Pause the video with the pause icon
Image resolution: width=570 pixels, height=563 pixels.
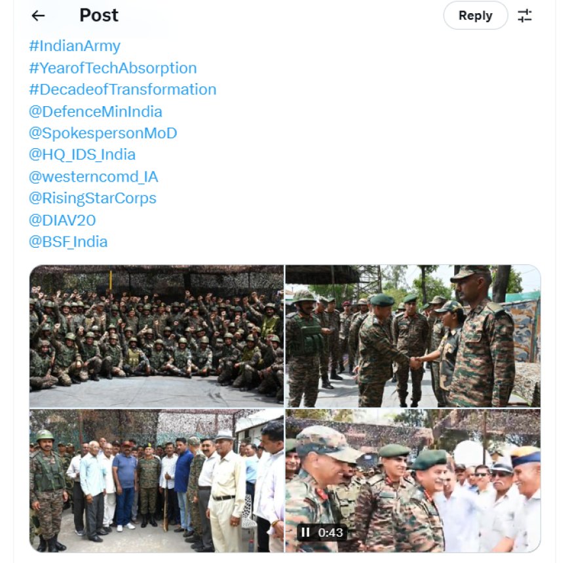coord(306,532)
